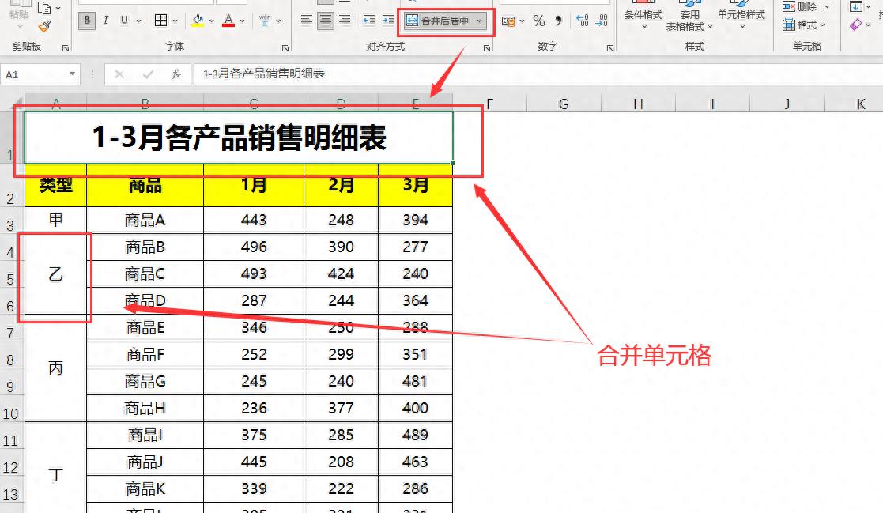This screenshot has width=883, height=513.
Task: Select merged cell 丙
Action: click(x=55, y=368)
